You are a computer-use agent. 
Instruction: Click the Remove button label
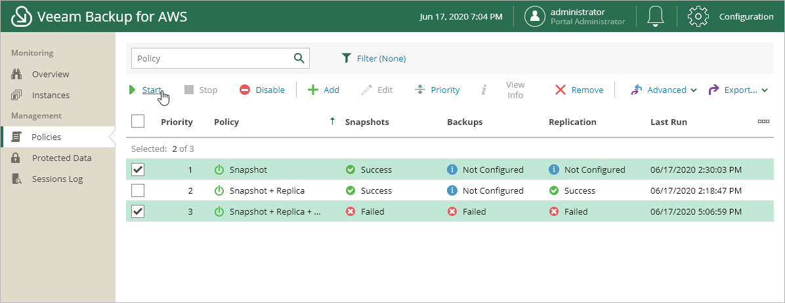587,90
